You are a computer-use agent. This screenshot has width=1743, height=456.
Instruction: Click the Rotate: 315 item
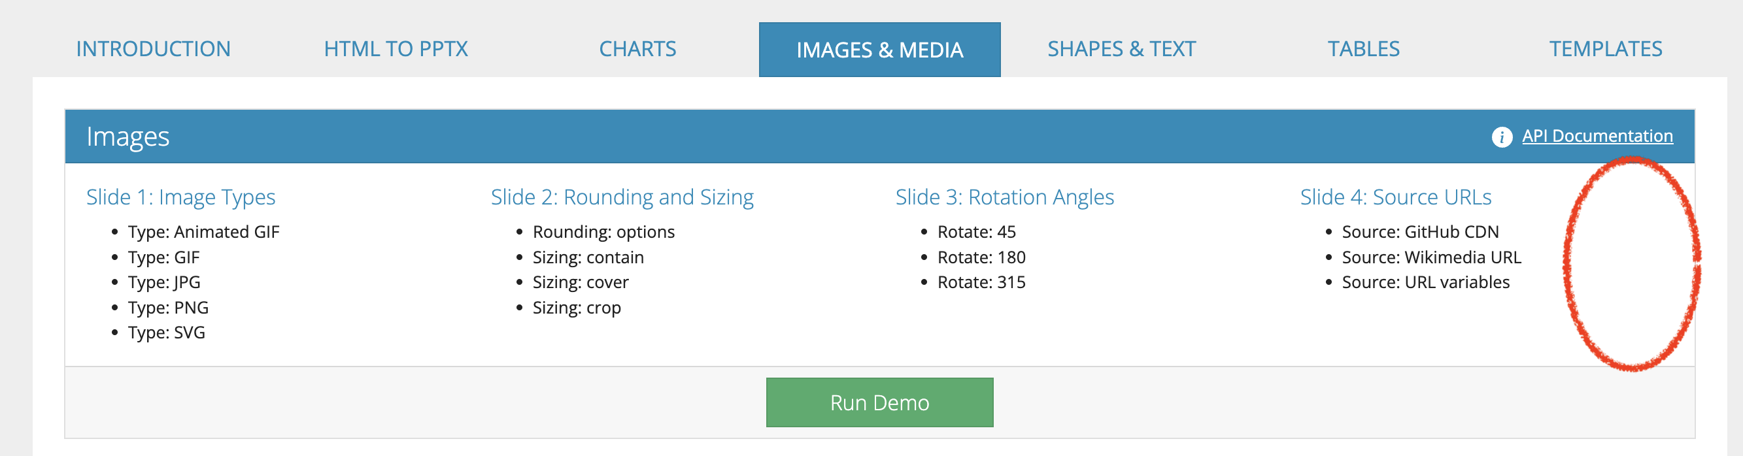(x=981, y=282)
